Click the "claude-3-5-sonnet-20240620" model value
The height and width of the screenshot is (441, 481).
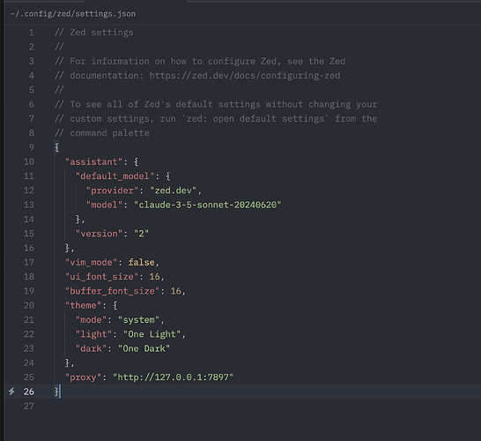pos(208,205)
